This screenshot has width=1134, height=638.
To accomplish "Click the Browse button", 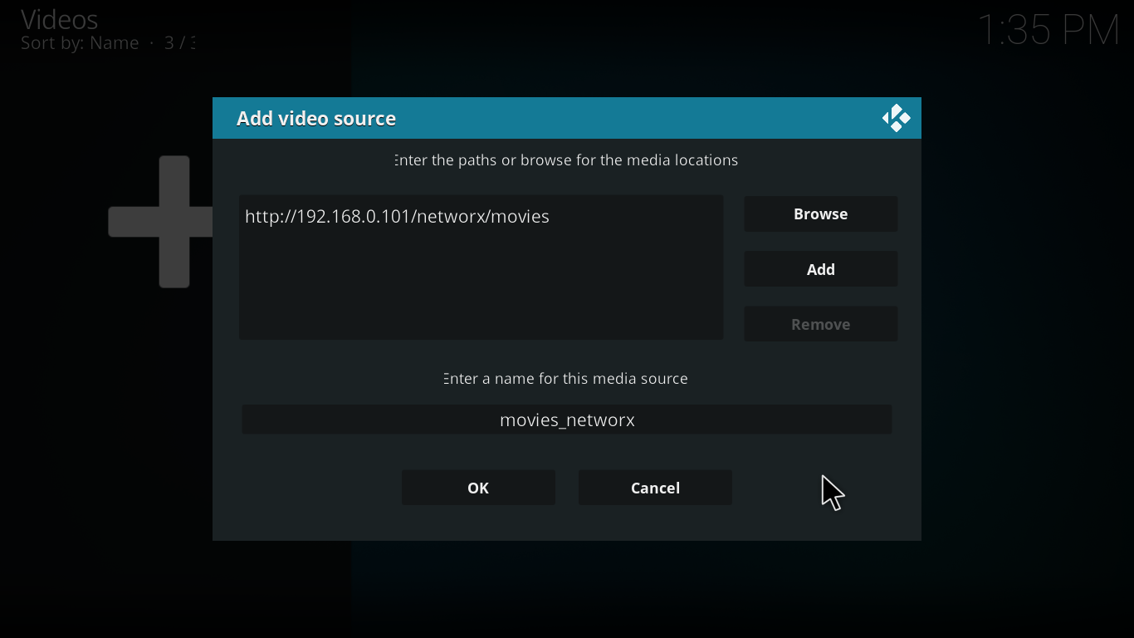I will [x=821, y=214].
